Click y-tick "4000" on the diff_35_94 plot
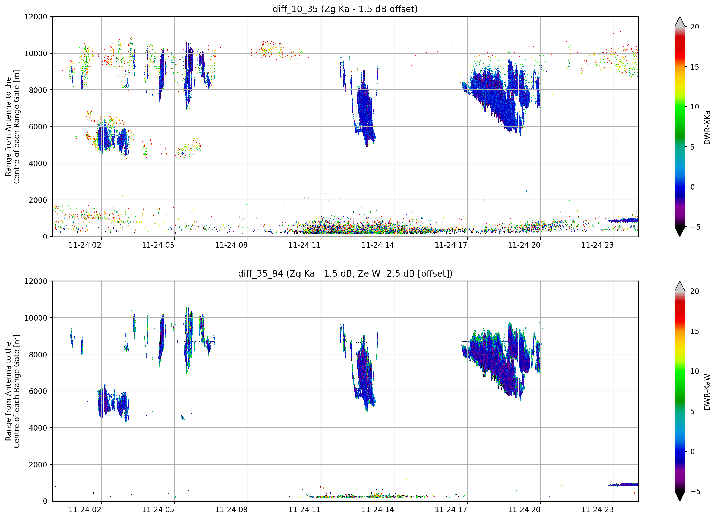Image resolution: width=716 pixels, height=519 pixels. tap(38, 428)
